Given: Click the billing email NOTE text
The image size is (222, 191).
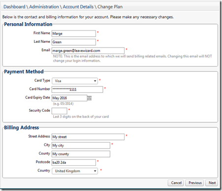Looking at the screenshot, I should (132, 59).
